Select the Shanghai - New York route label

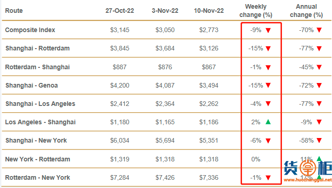coord(36,140)
